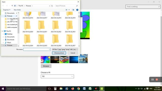Select folder 2022-08-29_0023

tap(70, 27)
